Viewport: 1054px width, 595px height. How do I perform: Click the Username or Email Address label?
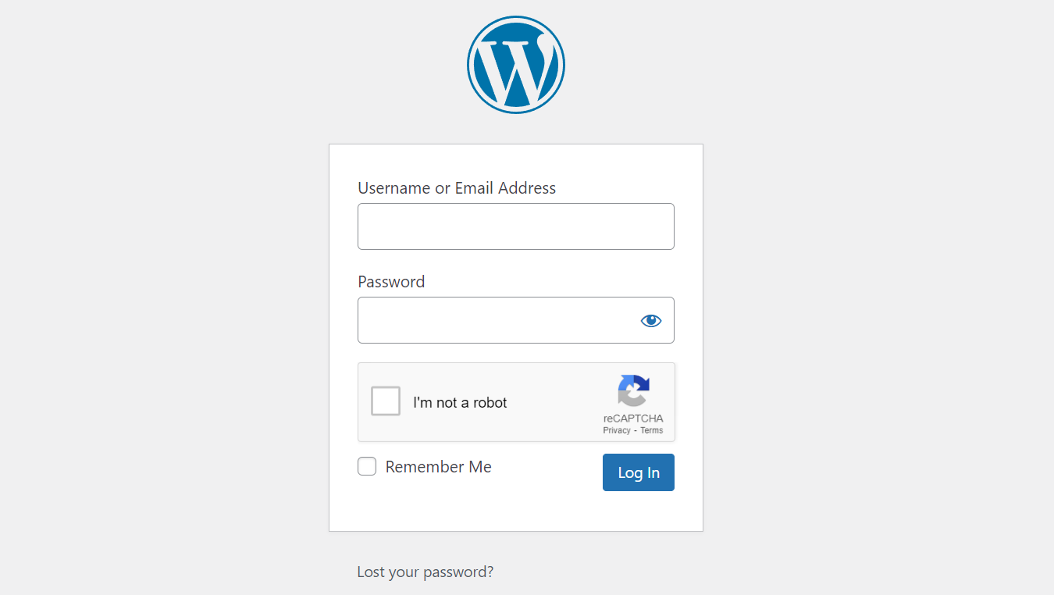click(456, 187)
